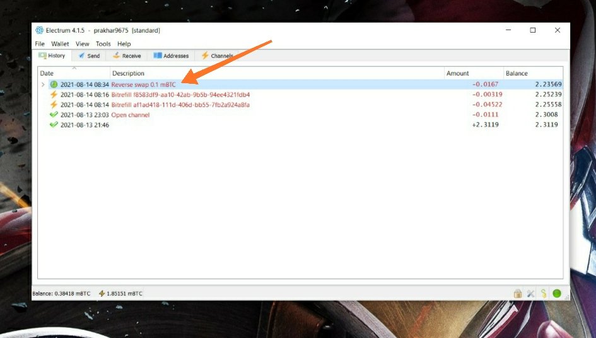Click amount +2.3119
596x338 pixels.
[x=485, y=124]
